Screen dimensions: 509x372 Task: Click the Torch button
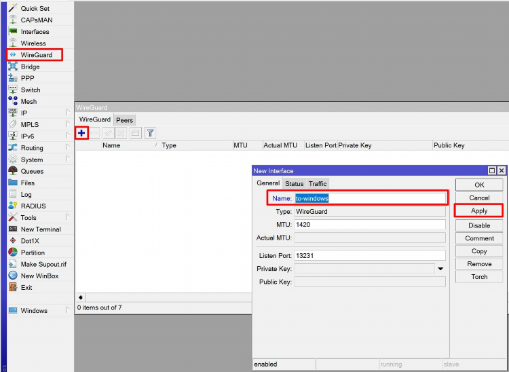coord(479,277)
